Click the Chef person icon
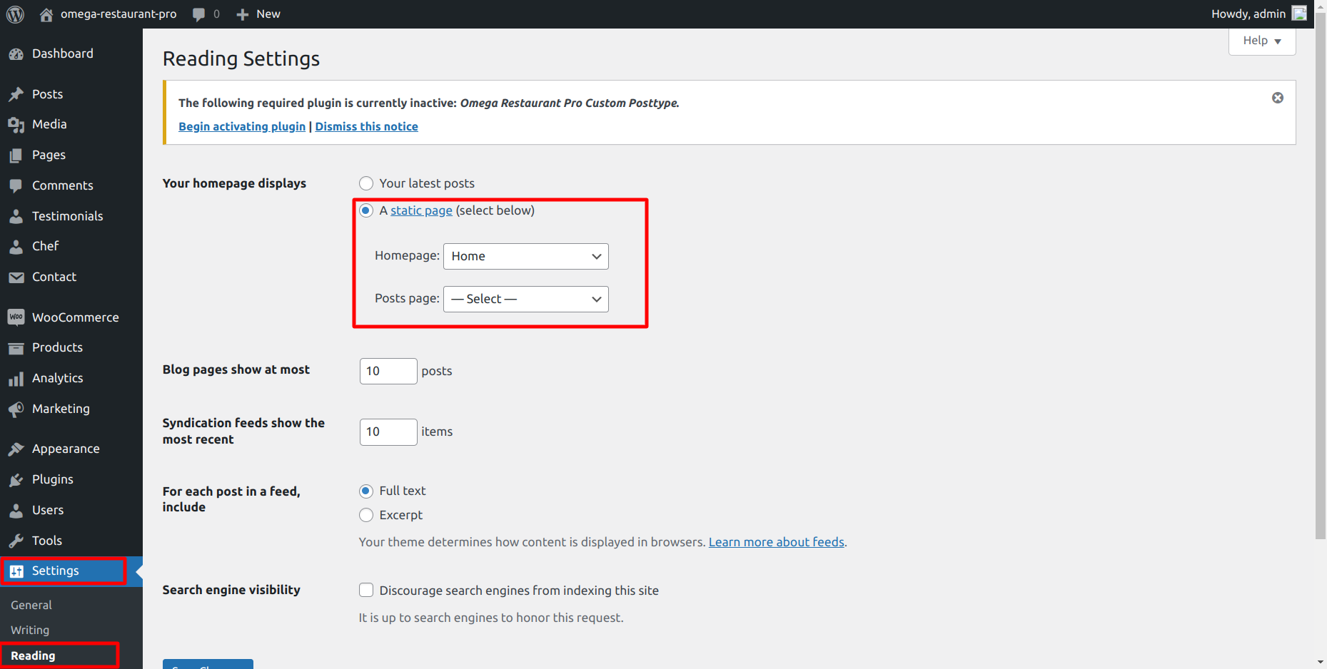This screenshot has width=1327, height=669. coord(16,247)
